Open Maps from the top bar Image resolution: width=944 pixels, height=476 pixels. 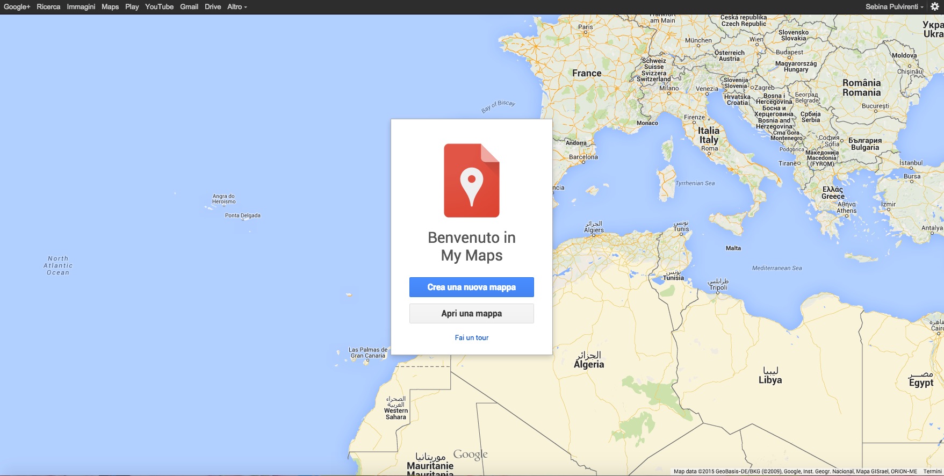click(x=110, y=6)
